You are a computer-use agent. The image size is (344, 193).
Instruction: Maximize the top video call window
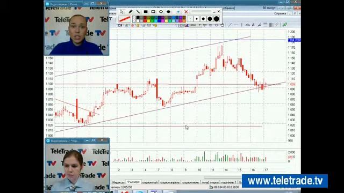tap(93, 4)
